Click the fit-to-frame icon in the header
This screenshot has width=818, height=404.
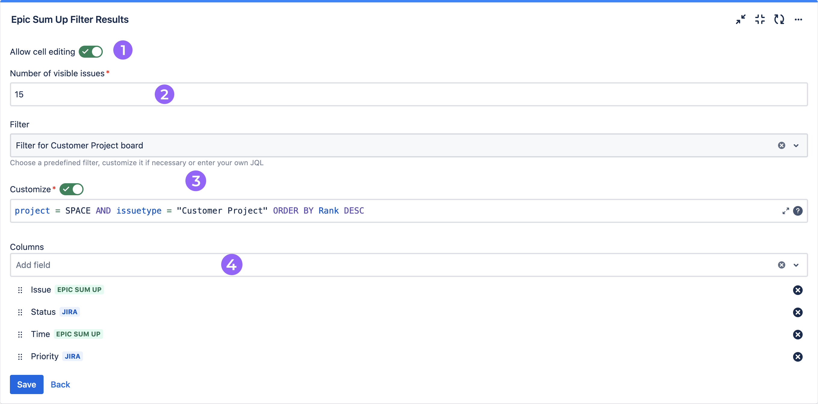pyautogui.click(x=760, y=19)
